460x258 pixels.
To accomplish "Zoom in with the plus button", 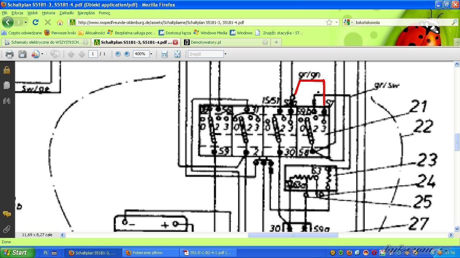I will (x=127, y=54).
